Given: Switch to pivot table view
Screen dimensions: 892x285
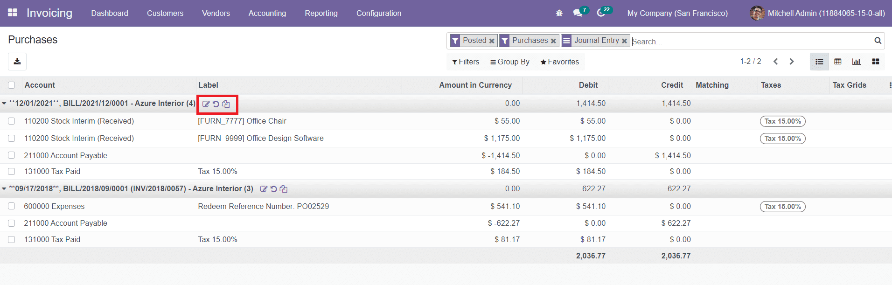Looking at the screenshot, I should (x=838, y=62).
